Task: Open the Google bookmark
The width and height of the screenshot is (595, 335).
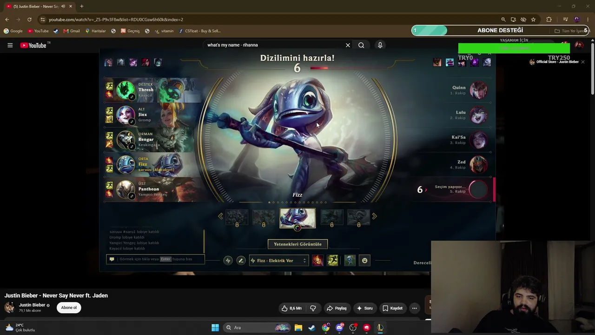Action: 13,31
